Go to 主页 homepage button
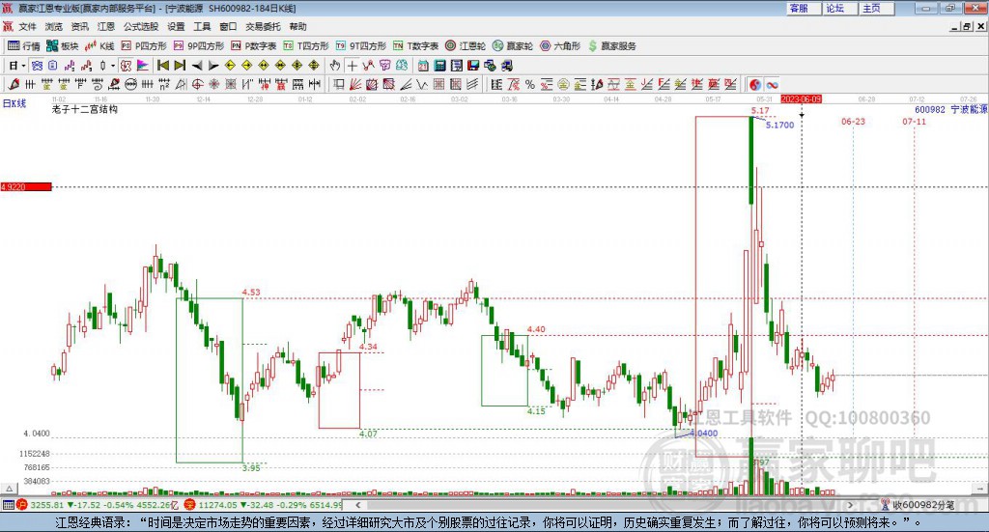 click(877, 8)
